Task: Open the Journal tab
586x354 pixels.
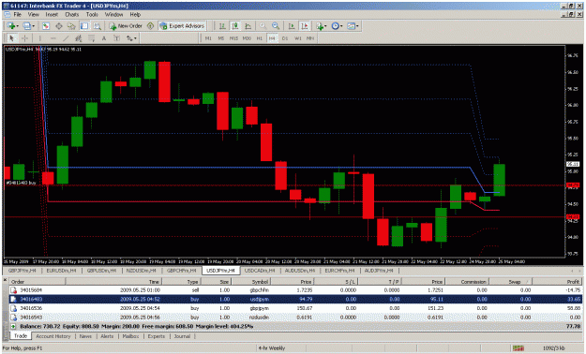Action: [x=182, y=336]
